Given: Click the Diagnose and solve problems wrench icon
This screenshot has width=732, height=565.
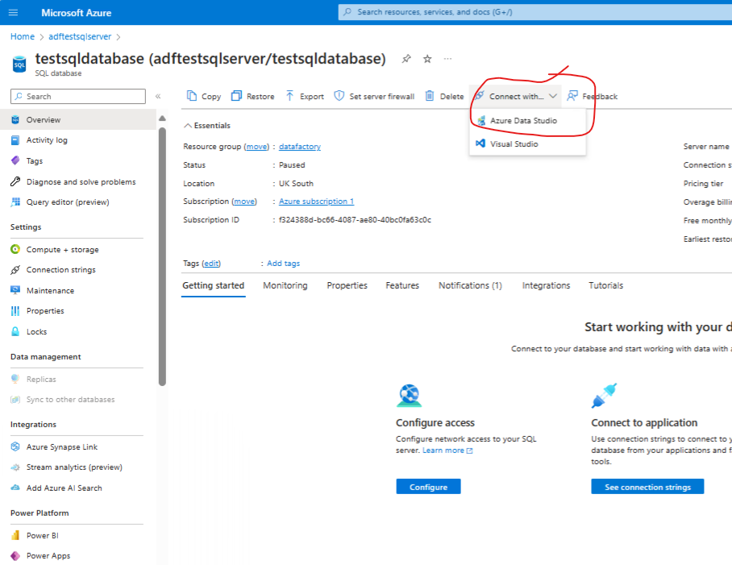Looking at the screenshot, I should click(15, 181).
